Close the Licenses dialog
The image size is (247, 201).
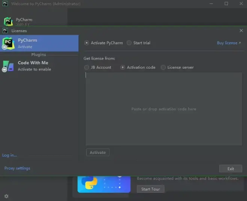(241, 31)
